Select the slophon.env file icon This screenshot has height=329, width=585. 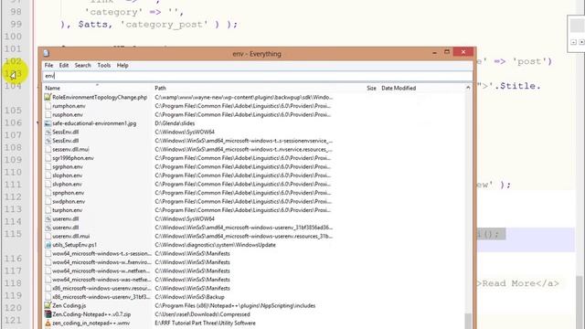(x=48, y=175)
